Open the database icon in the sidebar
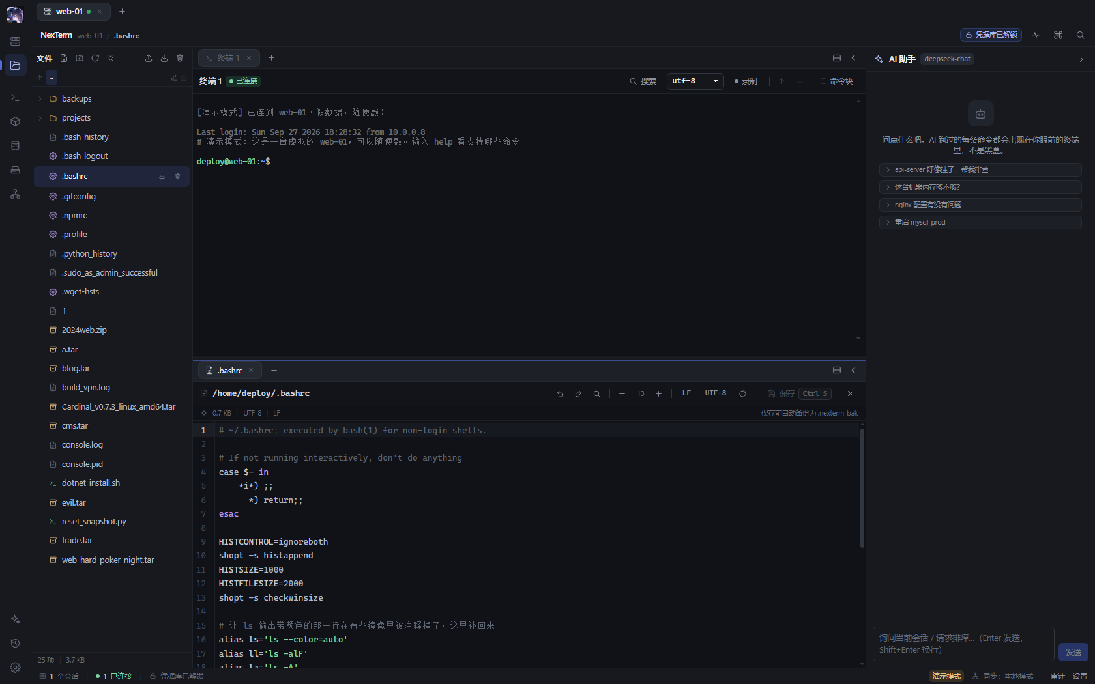Image resolution: width=1095 pixels, height=684 pixels. click(x=15, y=146)
